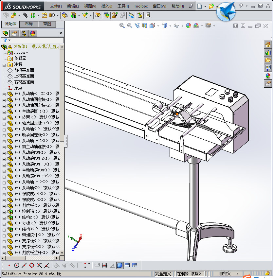
Task: Click the Move Component toolbar icon
Action: pyautogui.click(x=52, y=15)
